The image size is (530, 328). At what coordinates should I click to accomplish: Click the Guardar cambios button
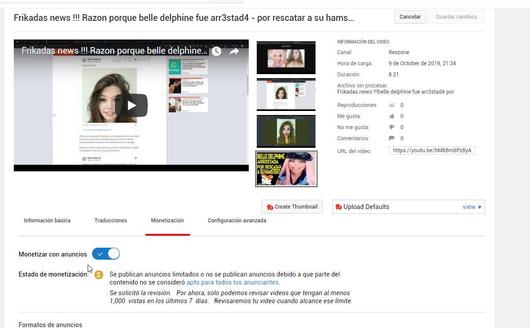[456, 17]
